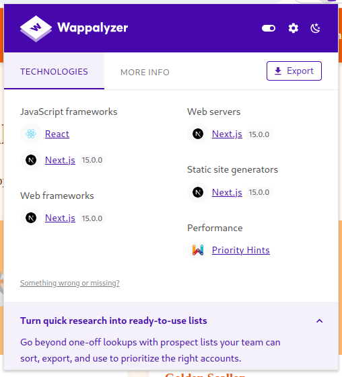Screen dimensions: 342x377
Task: Collapse the ready-to-use lists promo chevron
Action: (x=319, y=321)
